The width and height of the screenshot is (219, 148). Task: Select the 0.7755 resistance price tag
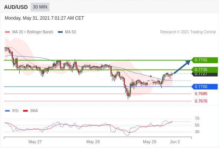(205, 60)
